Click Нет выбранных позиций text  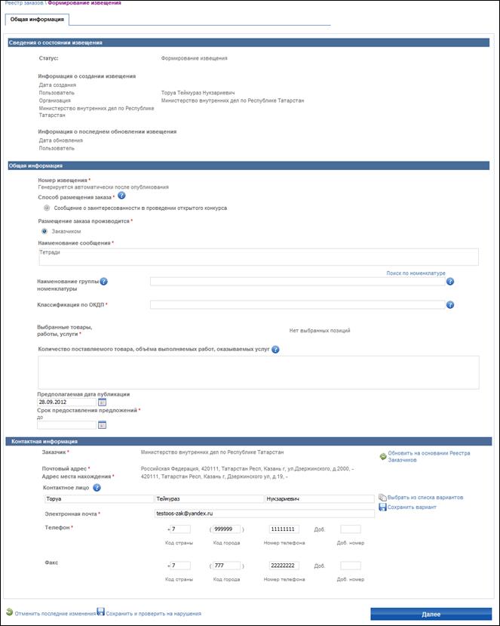(x=320, y=331)
